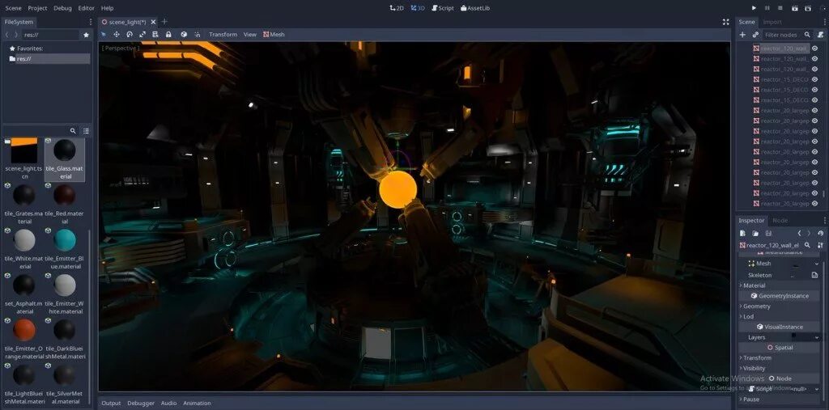Toggle local space mode in viewport toolbar

pyautogui.click(x=184, y=34)
